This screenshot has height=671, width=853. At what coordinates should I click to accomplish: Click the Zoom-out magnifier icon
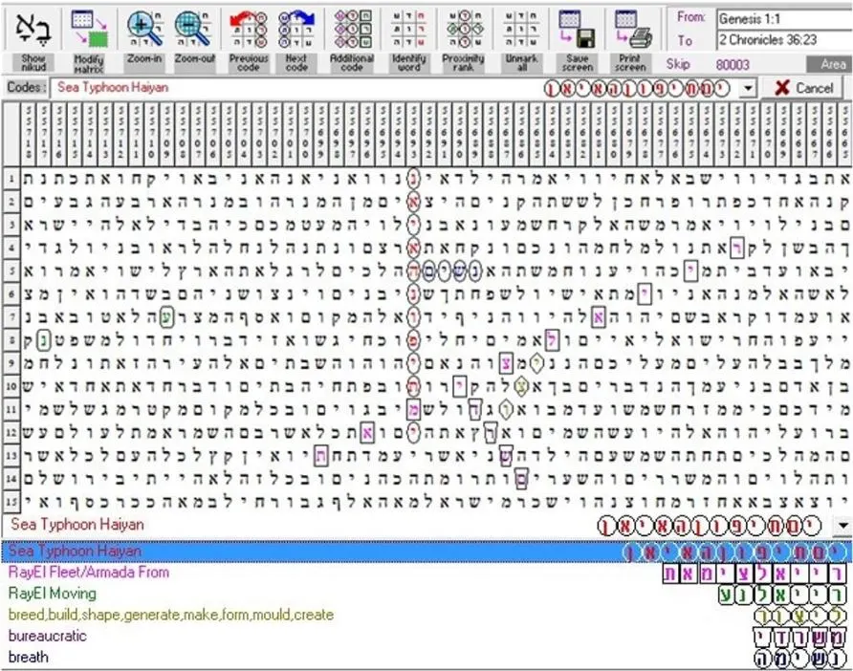(x=194, y=29)
